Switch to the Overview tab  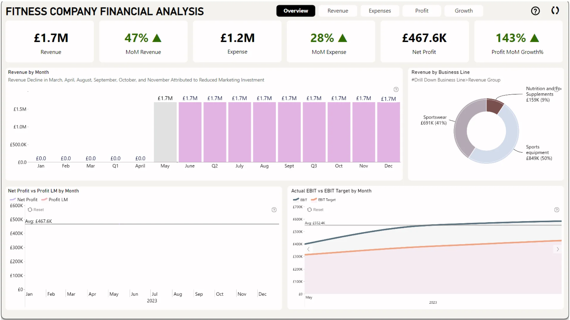coord(296,11)
